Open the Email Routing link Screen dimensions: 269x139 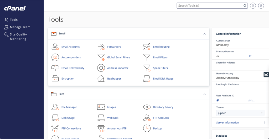(161, 47)
